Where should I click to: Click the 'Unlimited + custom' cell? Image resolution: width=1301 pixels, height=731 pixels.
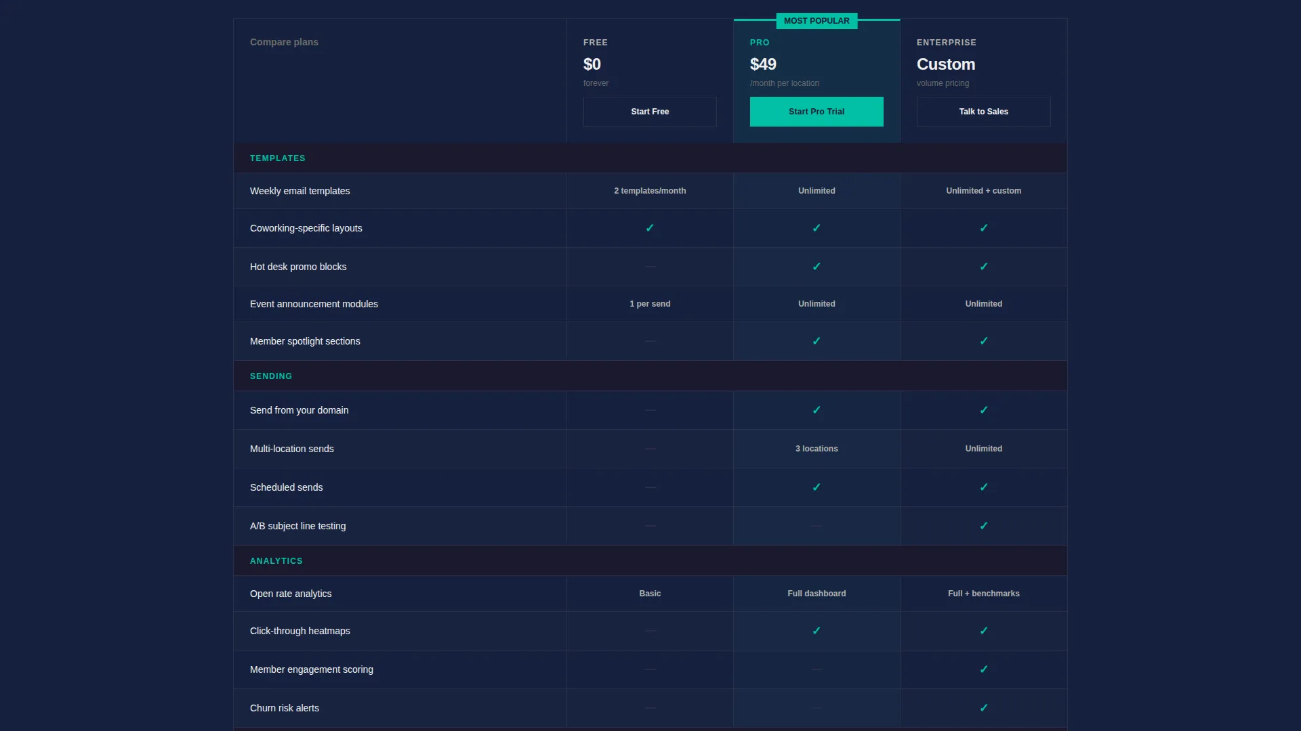coord(983,191)
